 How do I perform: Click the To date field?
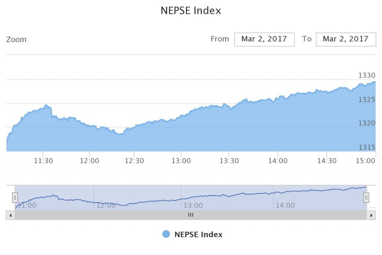pos(345,39)
